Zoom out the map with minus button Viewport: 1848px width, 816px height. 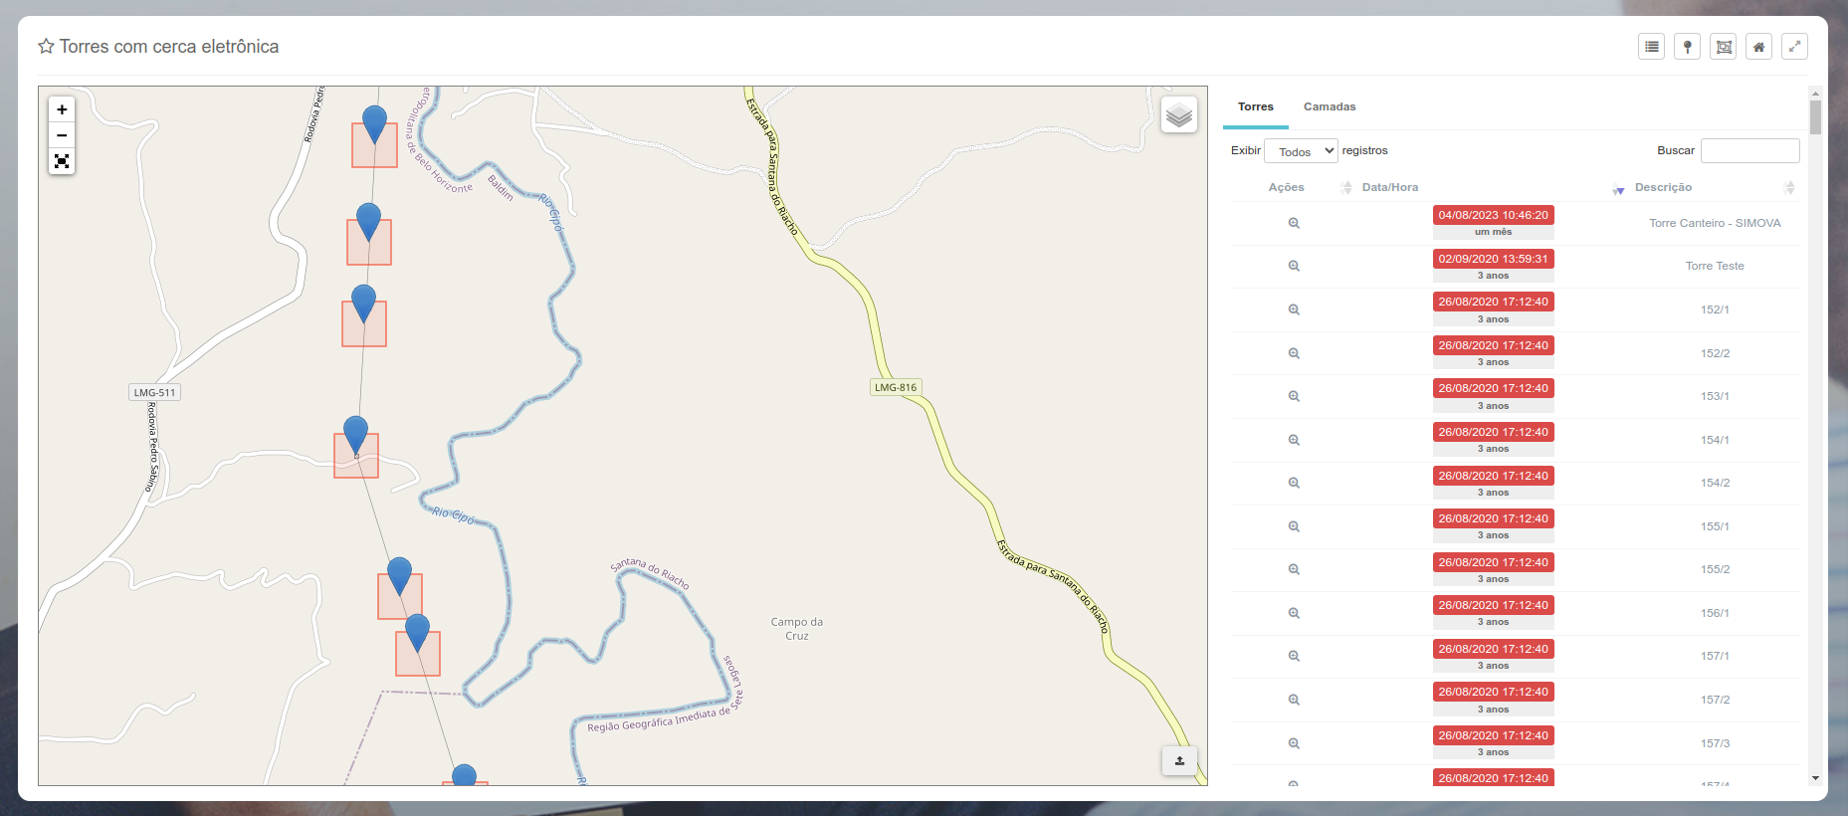point(62,135)
